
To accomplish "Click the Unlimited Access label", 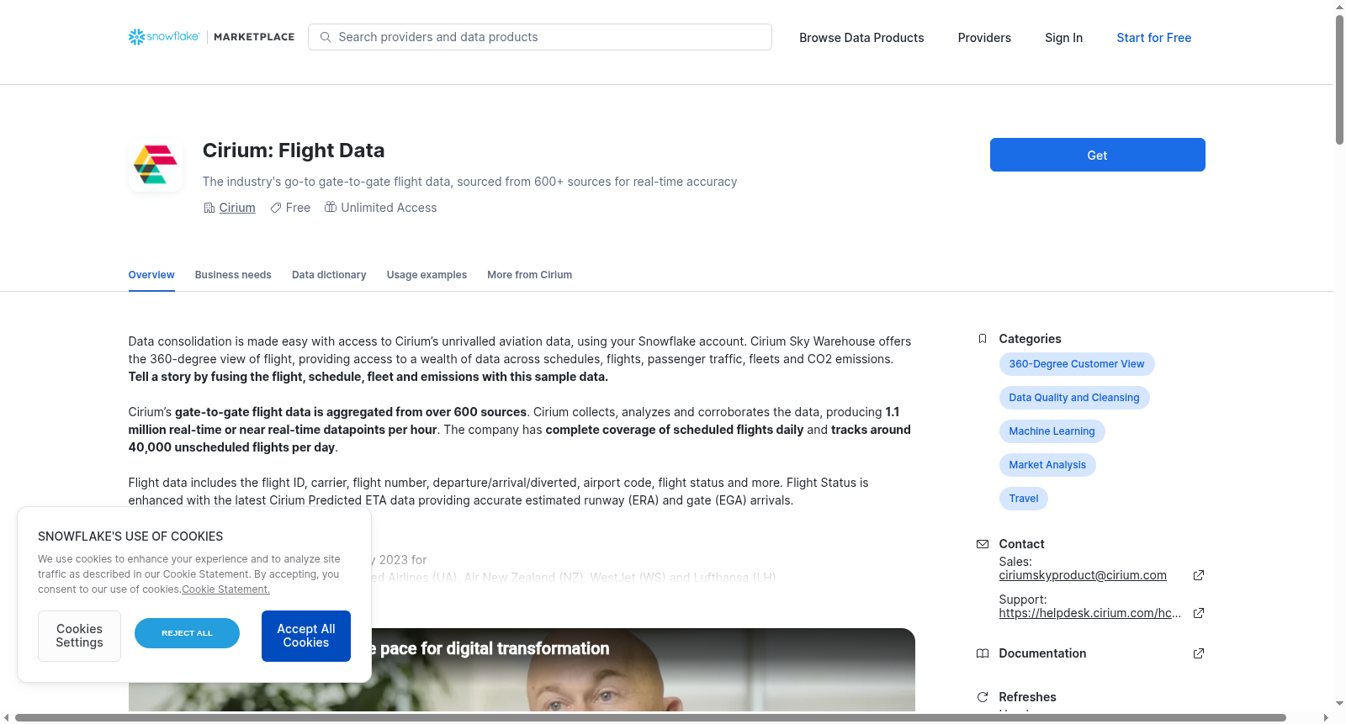I will pos(389,208).
